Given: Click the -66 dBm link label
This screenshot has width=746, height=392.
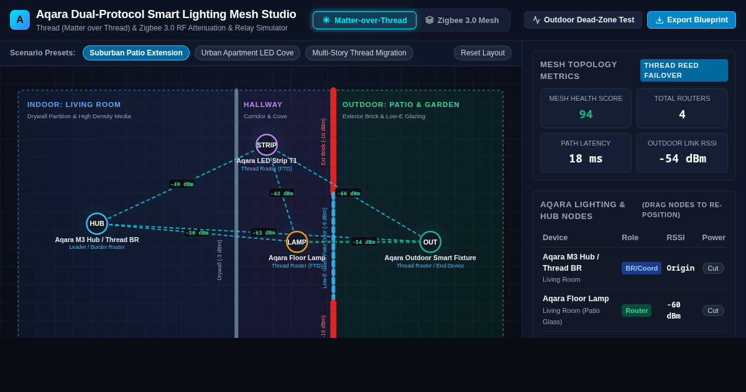Looking at the screenshot, I should click(x=348, y=194).
